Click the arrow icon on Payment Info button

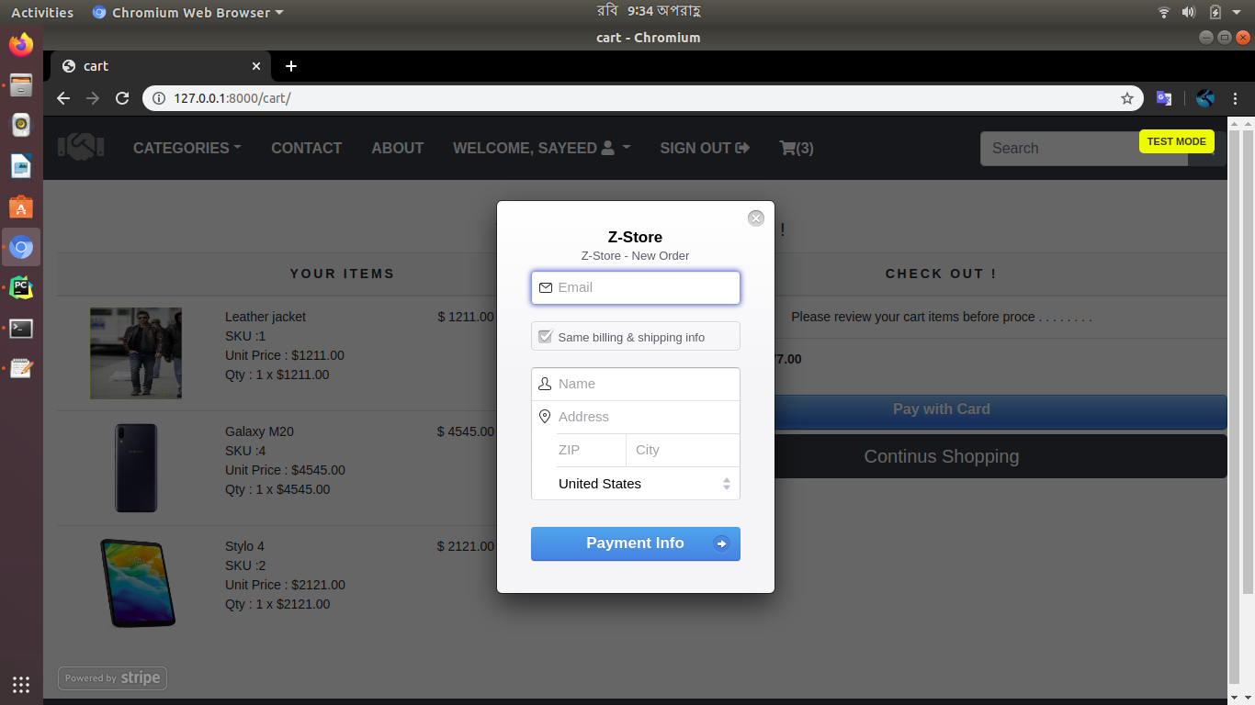(721, 544)
